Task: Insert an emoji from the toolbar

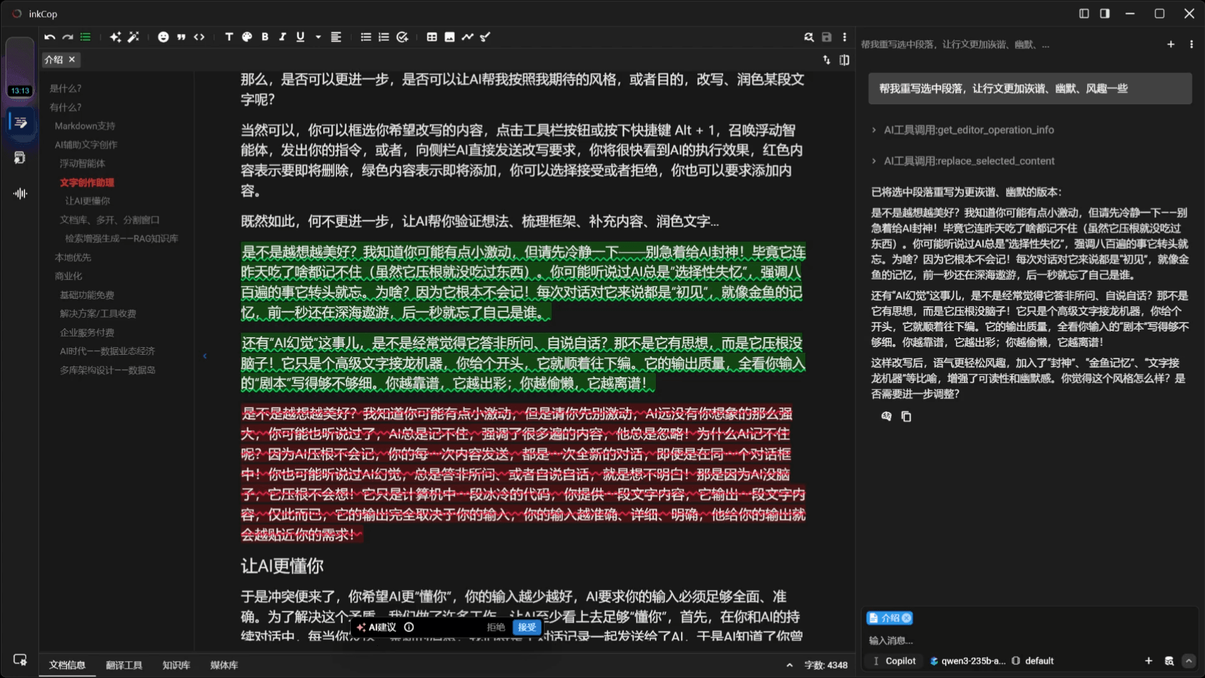Action: click(x=163, y=37)
